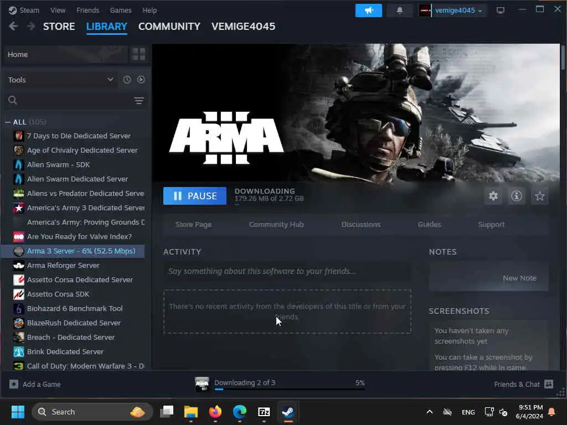
Task: Show ready-to-play items filter icon
Action: click(141, 80)
